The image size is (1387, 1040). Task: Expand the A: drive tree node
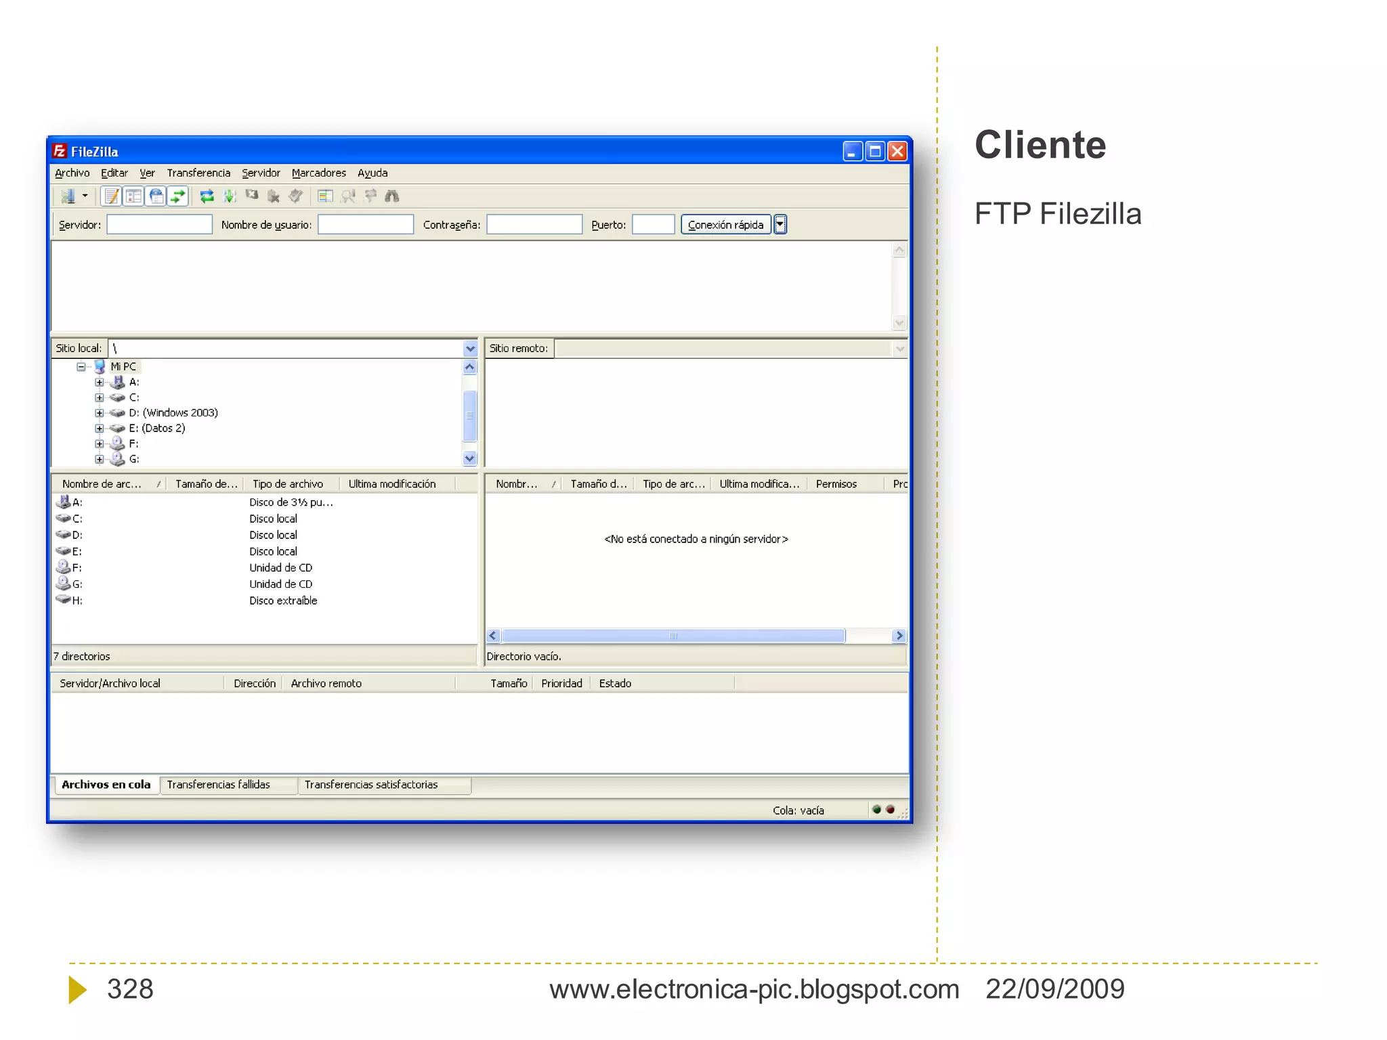pyautogui.click(x=100, y=383)
